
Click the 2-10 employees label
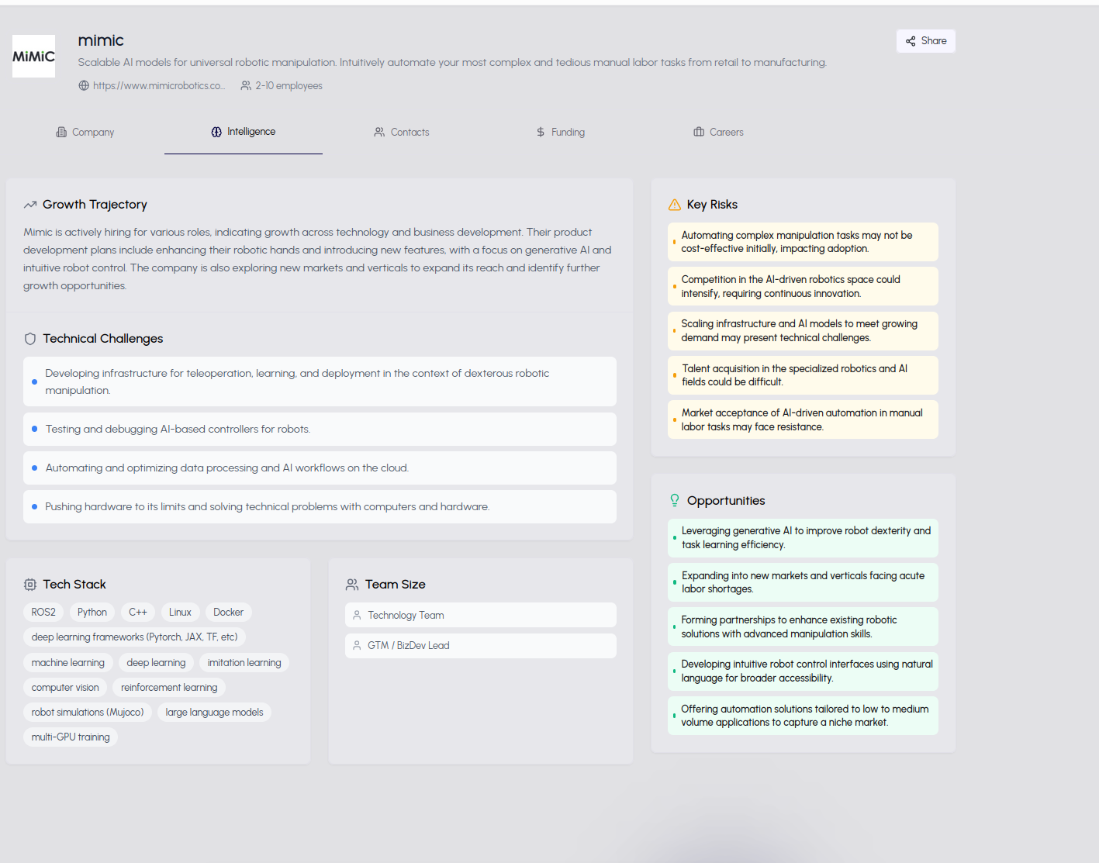(x=289, y=86)
